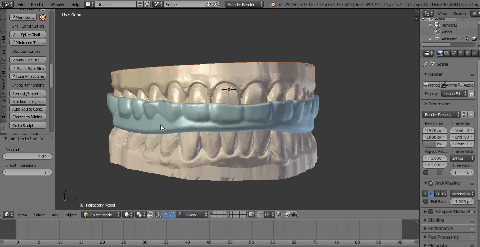Image resolution: width=480 pixels, height=247 pixels.
Task: Click the Smooth Iterations slider field
Action: pos(28,172)
